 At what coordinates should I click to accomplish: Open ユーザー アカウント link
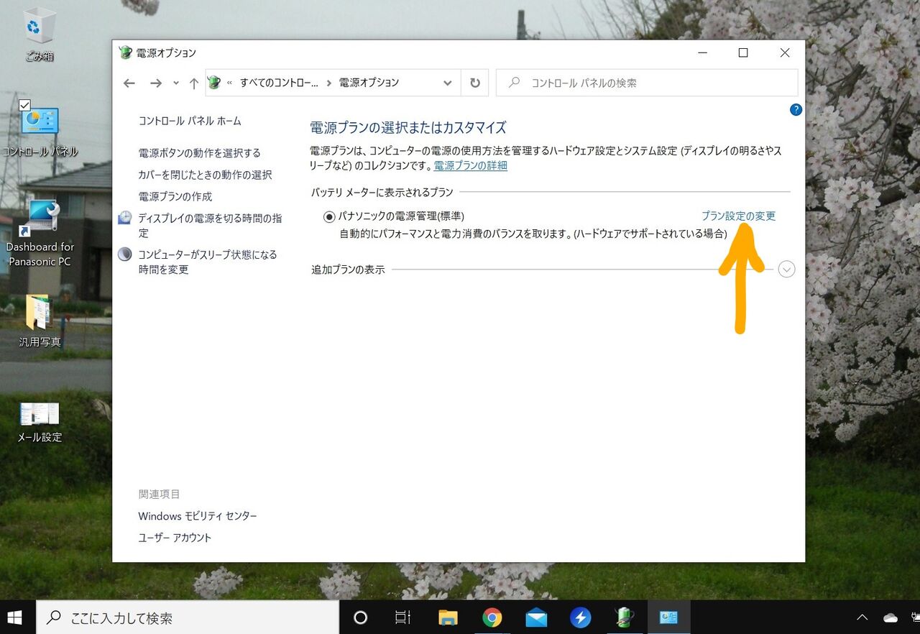(175, 538)
